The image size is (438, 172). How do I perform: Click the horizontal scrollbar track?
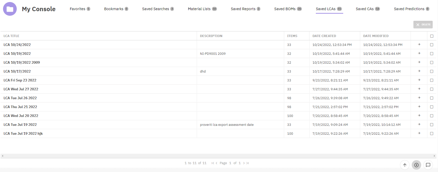[x=218, y=156]
